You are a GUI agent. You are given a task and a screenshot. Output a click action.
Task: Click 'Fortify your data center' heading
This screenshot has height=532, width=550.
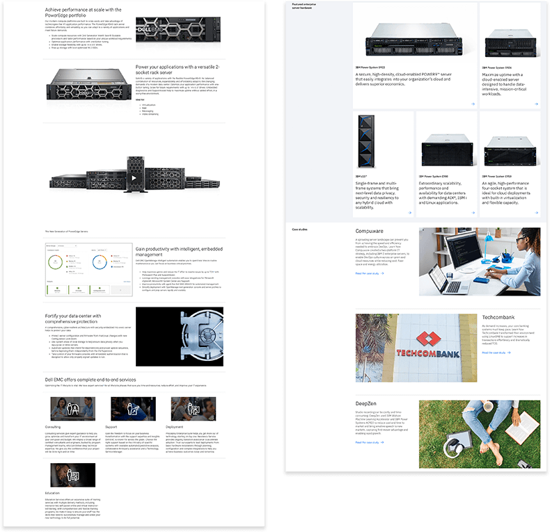coord(73,319)
